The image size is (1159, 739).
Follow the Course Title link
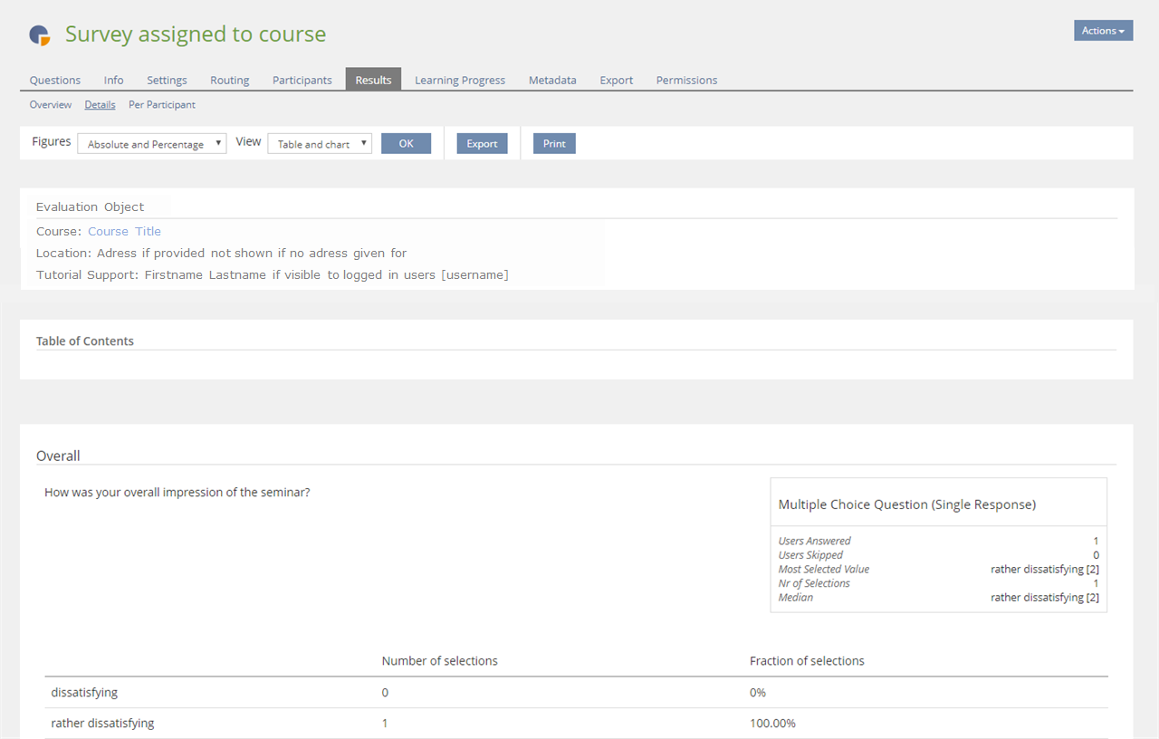tap(124, 232)
